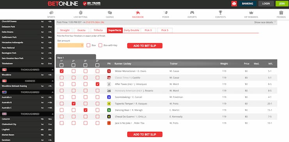Click post number 4 badge for Tapwrits Temper
The image size is (289, 142).
[x=109, y=104]
